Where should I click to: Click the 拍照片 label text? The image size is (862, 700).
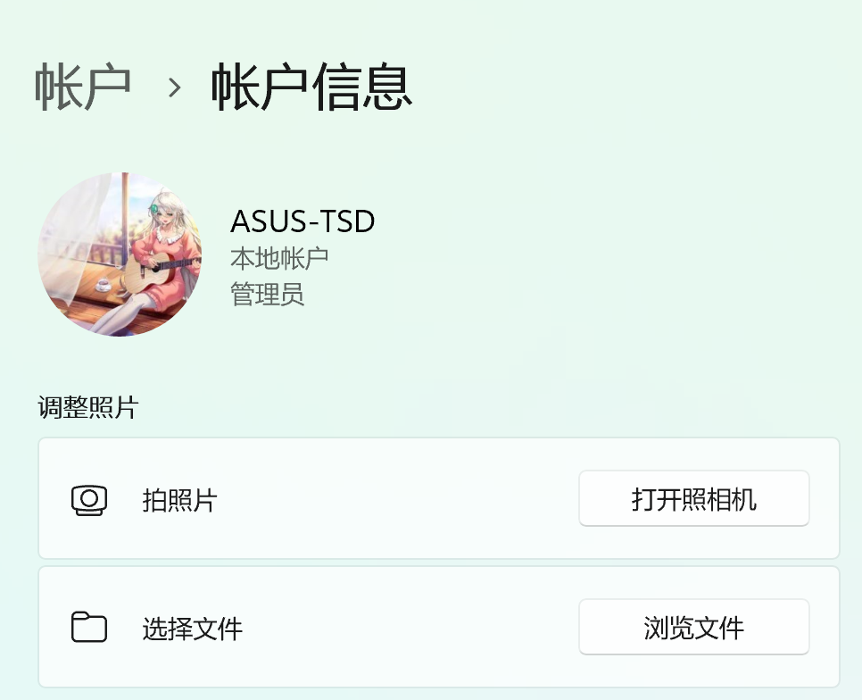click(x=179, y=500)
